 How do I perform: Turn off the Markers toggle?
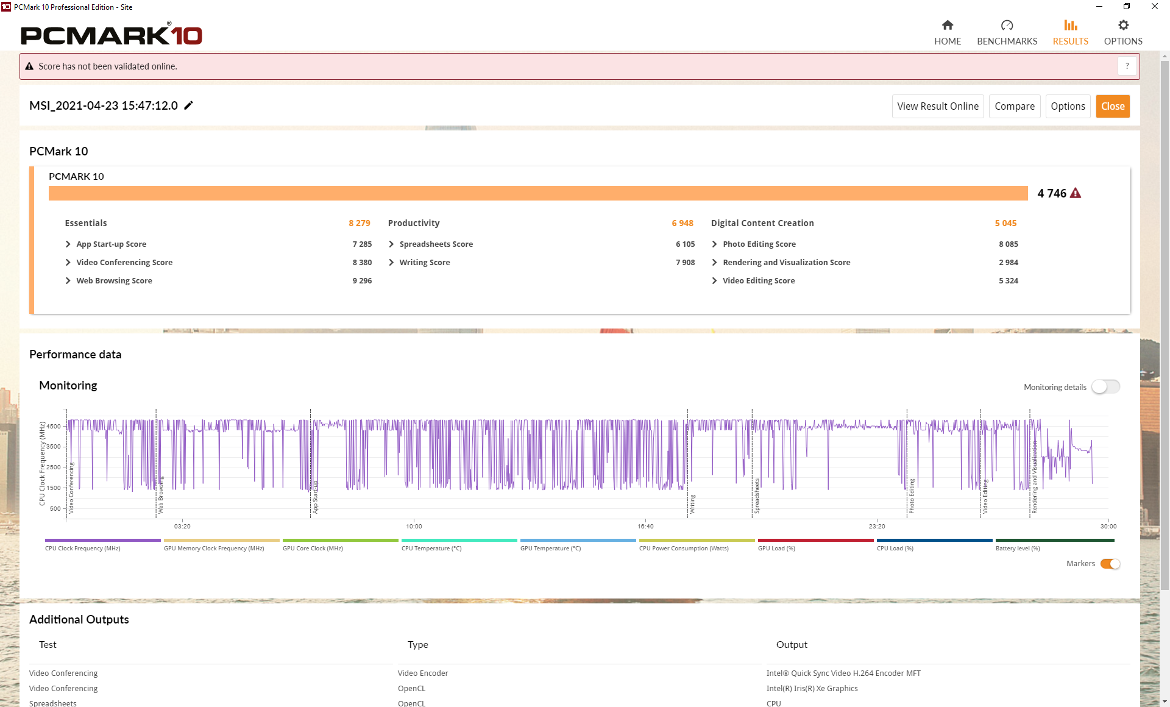(1110, 564)
